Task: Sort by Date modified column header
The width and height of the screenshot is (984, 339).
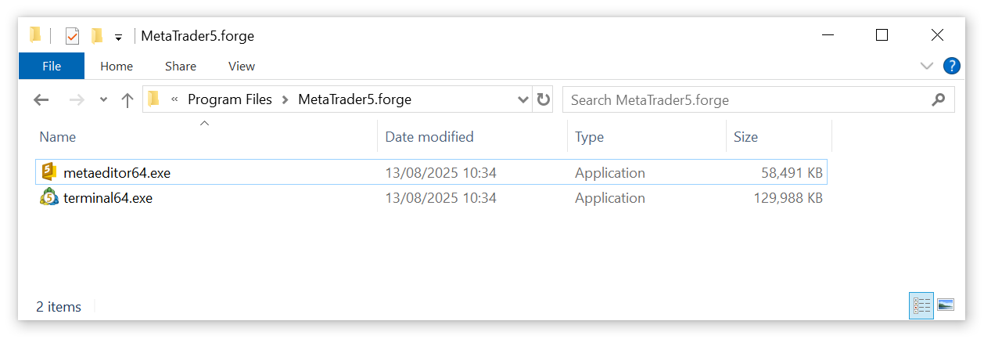Action: (429, 136)
